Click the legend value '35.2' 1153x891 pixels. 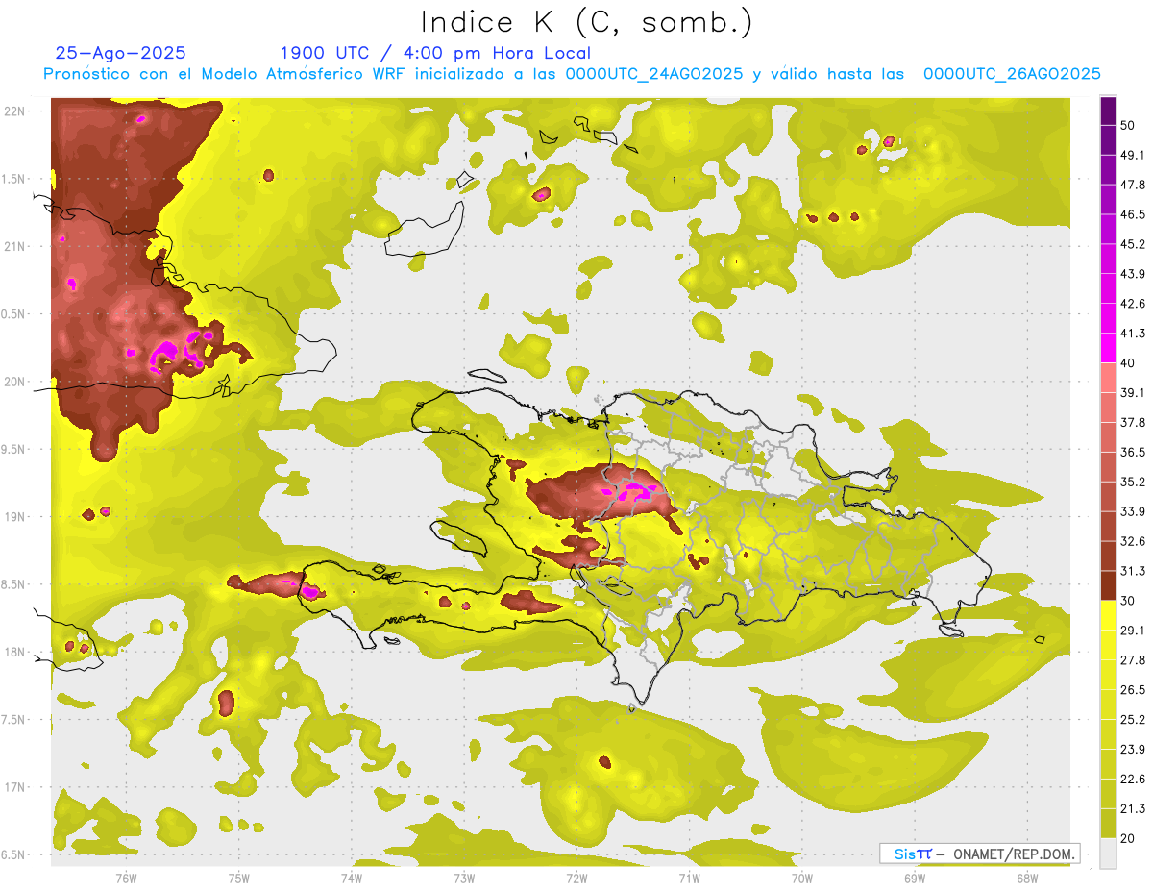click(x=1132, y=483)
